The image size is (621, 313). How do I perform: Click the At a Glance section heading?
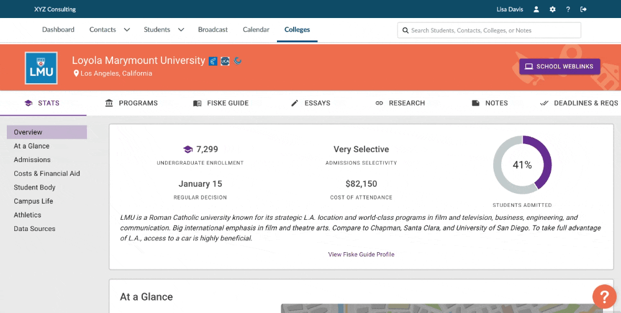[146, 297]
